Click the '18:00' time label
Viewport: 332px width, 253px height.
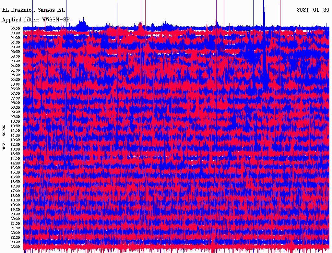(x=15, y=196)
